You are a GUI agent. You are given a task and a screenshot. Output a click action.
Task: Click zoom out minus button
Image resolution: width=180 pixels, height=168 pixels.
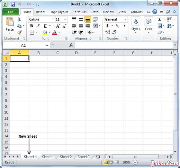click(135, 163)
